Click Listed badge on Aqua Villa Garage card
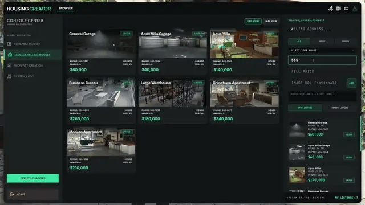The width and height of the screenshot is (365, 205). point(198,34)
